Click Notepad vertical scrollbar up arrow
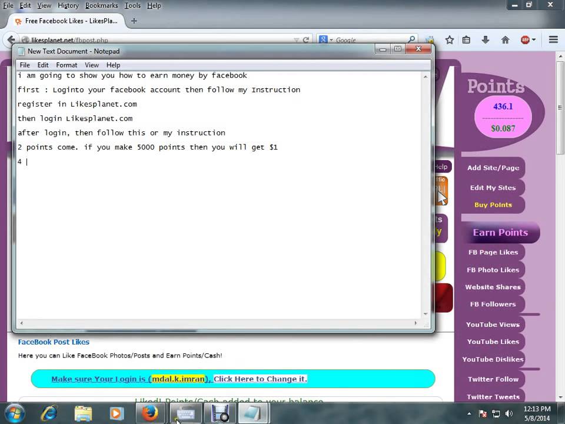Screen dimensions: 565x424 (x=426, y=77)
